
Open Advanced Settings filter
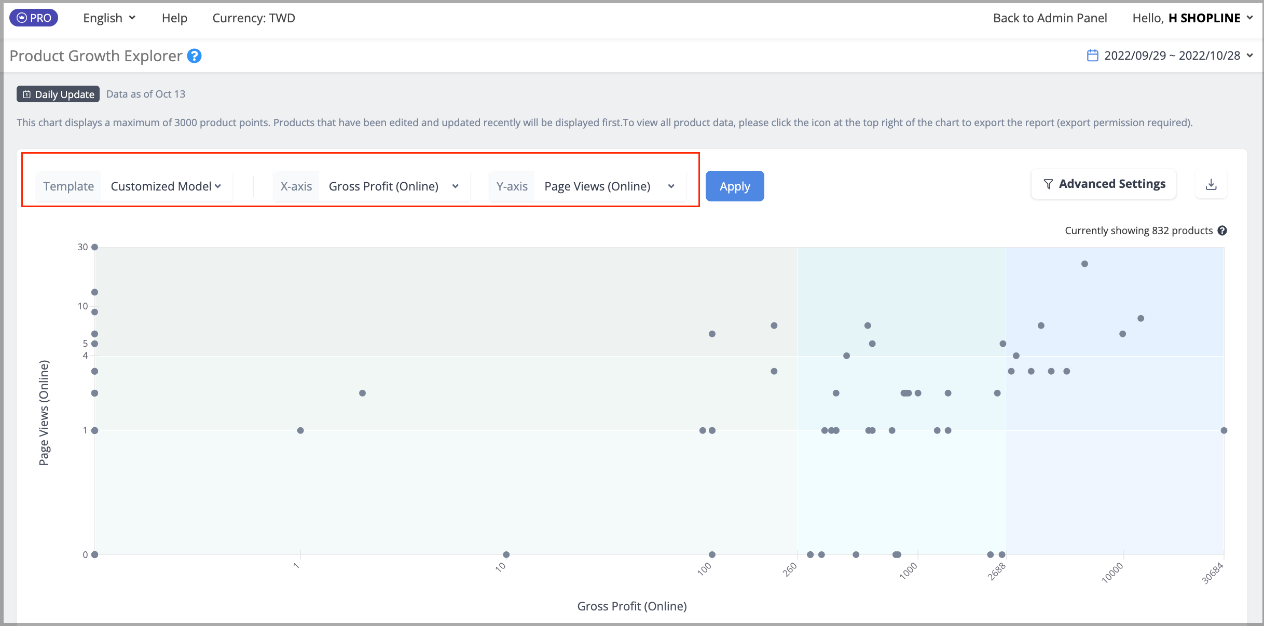(1104, 184)
